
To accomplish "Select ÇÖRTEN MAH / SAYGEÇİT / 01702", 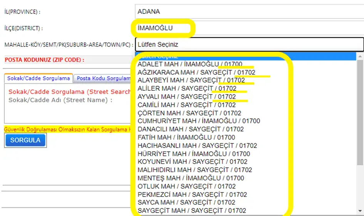I will (189, 113).
